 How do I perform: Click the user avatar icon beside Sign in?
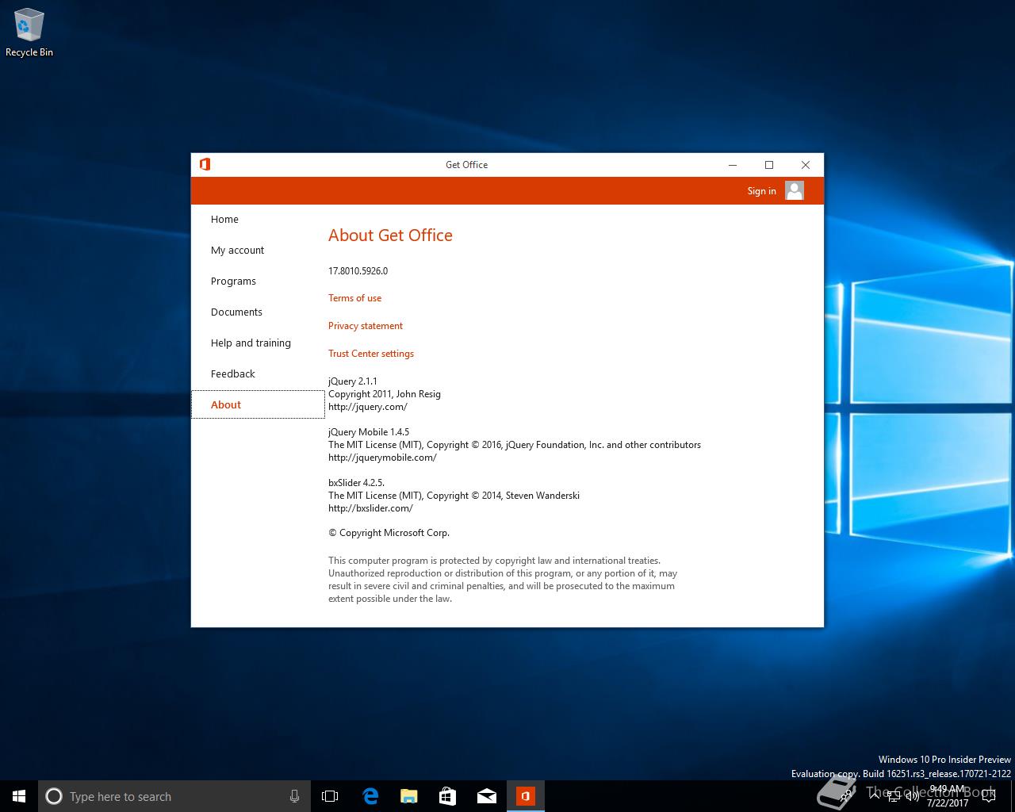point(795,190)
